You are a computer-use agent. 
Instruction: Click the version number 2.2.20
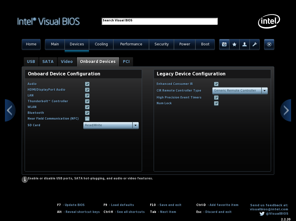click(x=286, y=219)
